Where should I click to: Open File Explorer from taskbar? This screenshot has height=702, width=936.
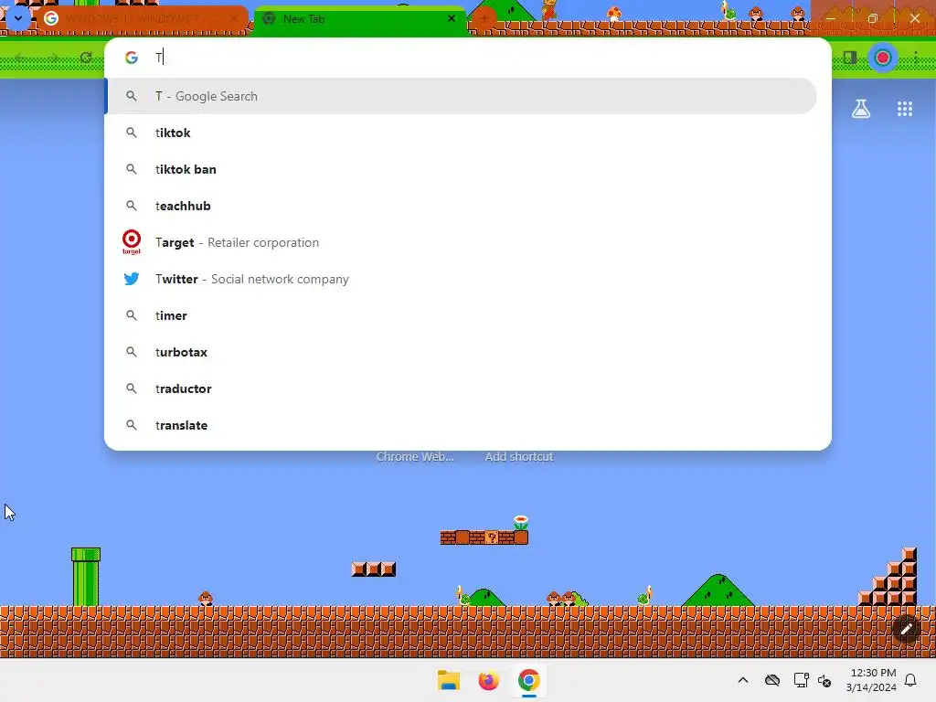pos(449,680)
